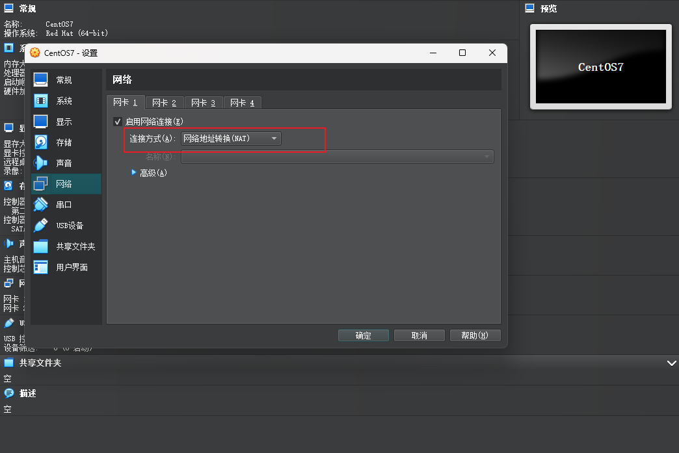Maximize the CentOS7 settings dialog
The image size is (679, 453).
[x=462, y=53]
